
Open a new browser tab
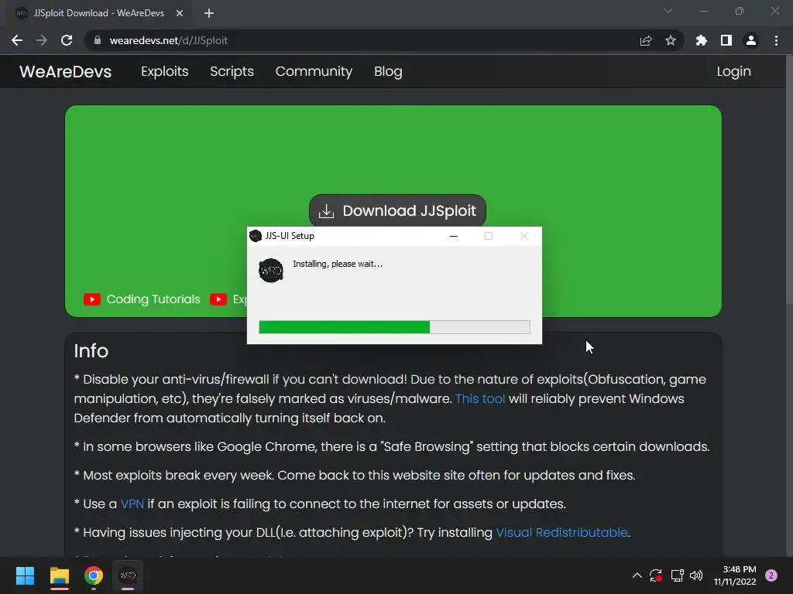(x=209, y=13)
